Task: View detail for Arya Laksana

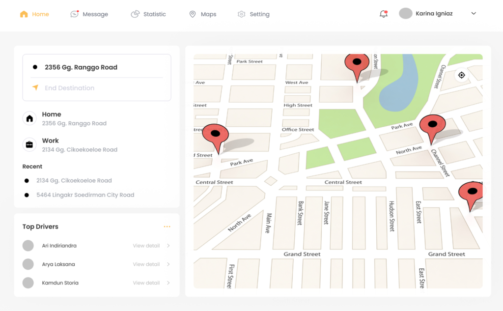Action: coord(146,264)
